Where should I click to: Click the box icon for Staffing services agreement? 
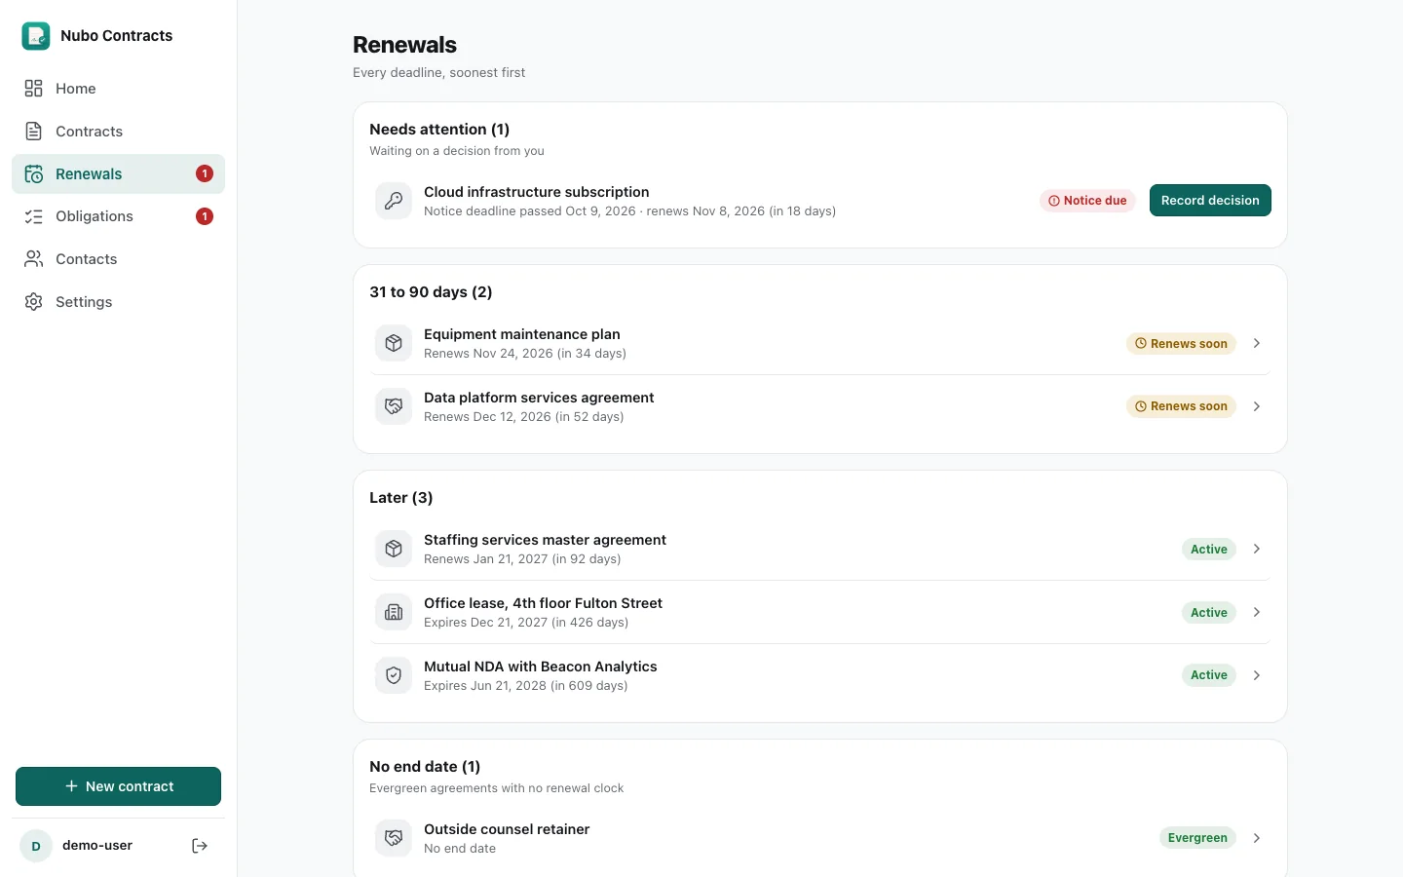(394, 549)
